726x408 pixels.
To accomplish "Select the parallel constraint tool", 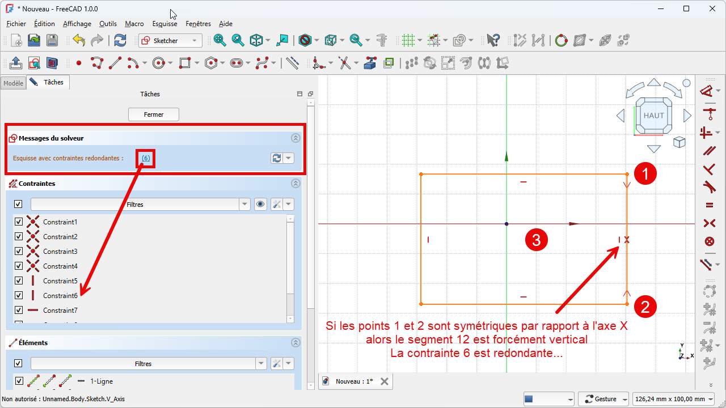I will click(x=709, y=151).
